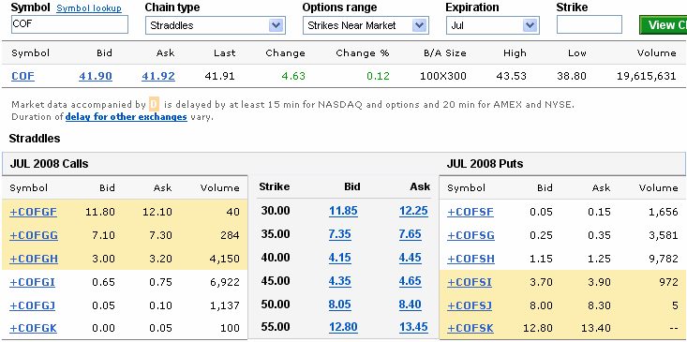Click straddle ask 4.45 at strike 40.00

tap(411, 258)
